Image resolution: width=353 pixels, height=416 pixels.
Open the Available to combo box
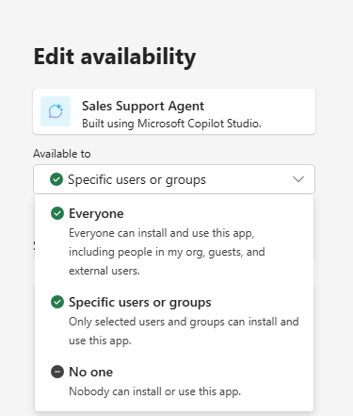174,179
